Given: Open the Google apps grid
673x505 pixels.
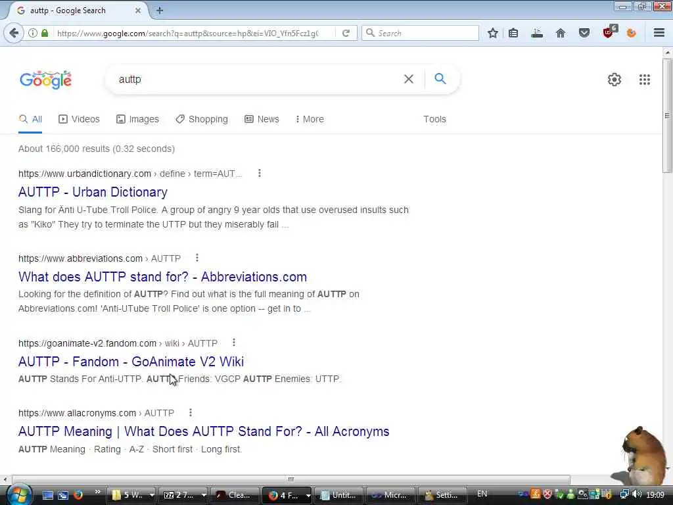Looking at the screenshot, I should click(644, 80).
